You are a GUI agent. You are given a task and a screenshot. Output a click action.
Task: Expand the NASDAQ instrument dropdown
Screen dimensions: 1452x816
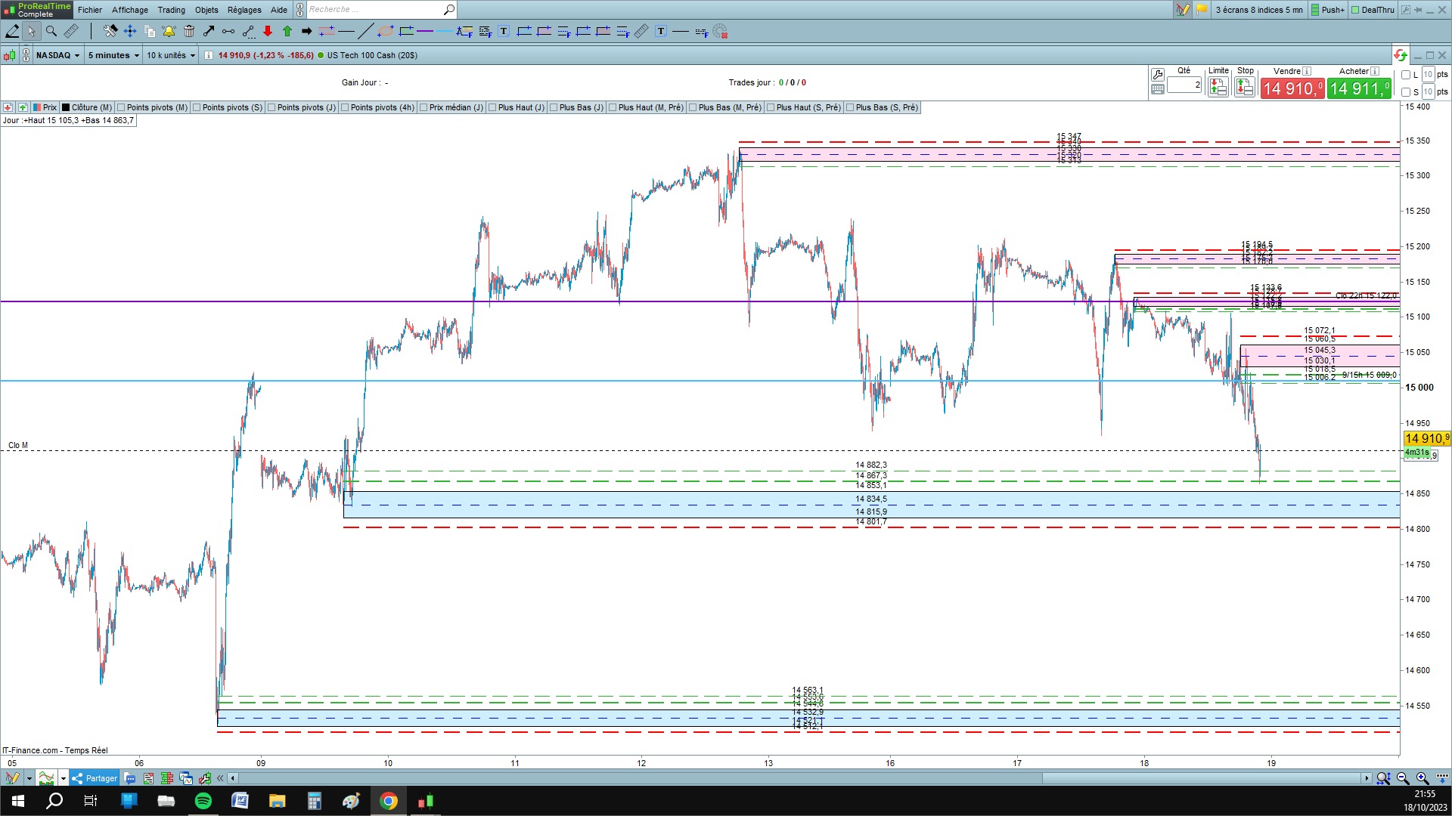57,55
